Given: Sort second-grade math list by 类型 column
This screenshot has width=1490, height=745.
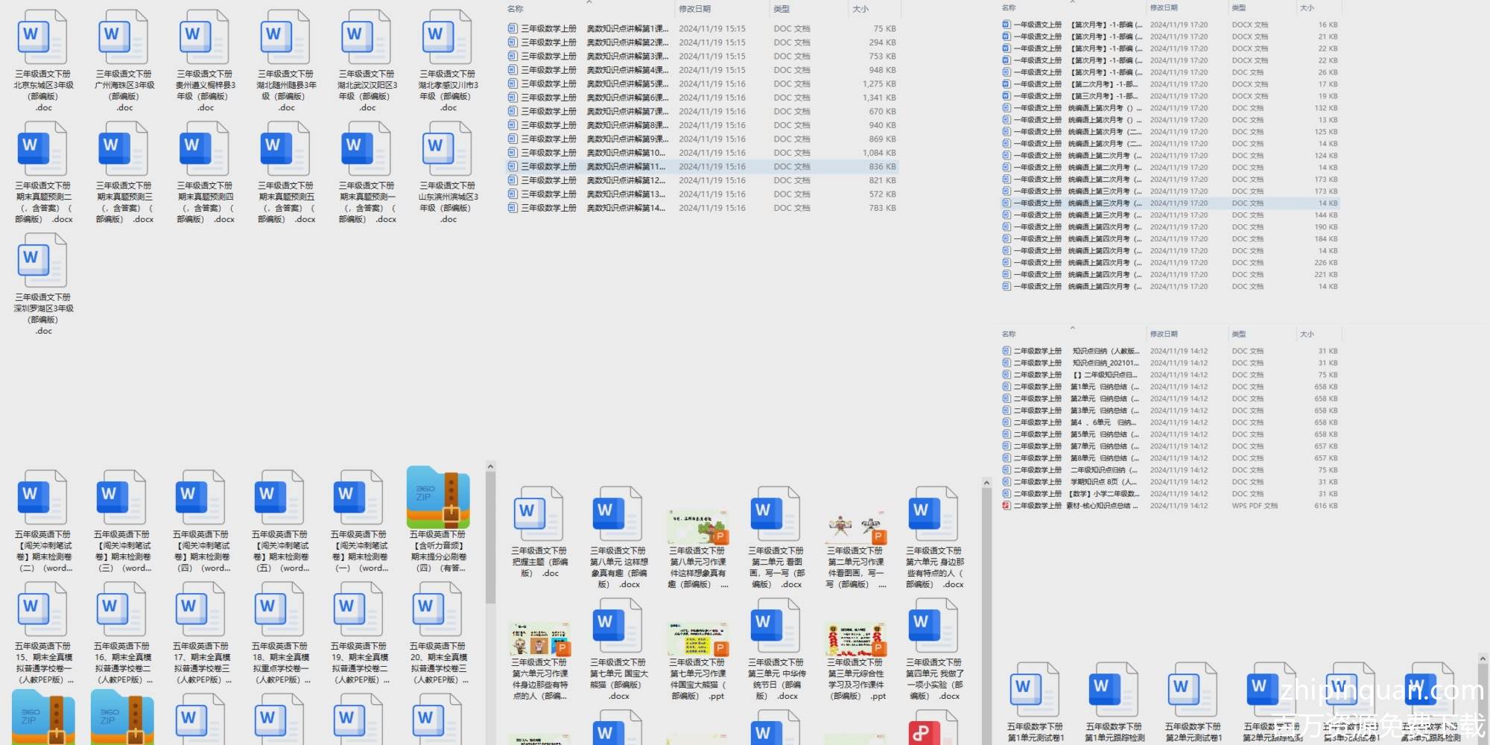Looking at the screenshot, I should click(x=1239, y=335).
